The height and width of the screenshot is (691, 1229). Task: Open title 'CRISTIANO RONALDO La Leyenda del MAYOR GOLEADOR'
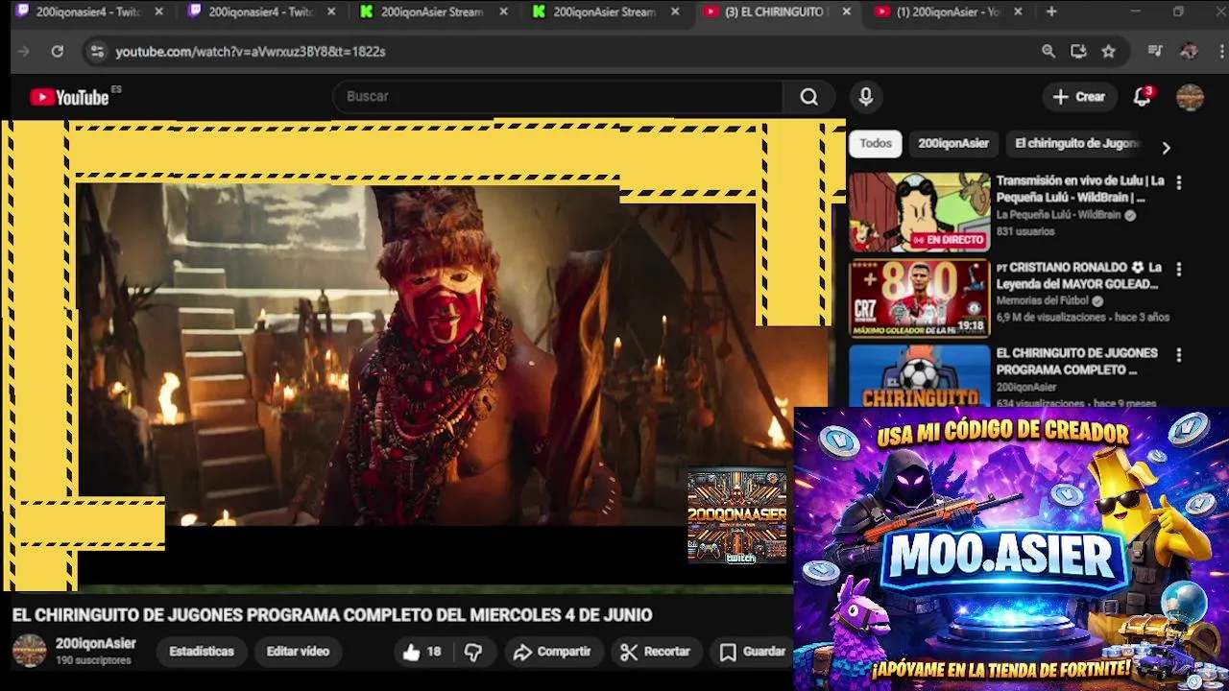(1079, 275)
